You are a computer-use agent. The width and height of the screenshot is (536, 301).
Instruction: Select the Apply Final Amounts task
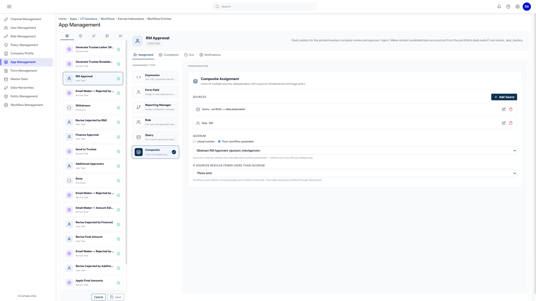tap(93, 283)
